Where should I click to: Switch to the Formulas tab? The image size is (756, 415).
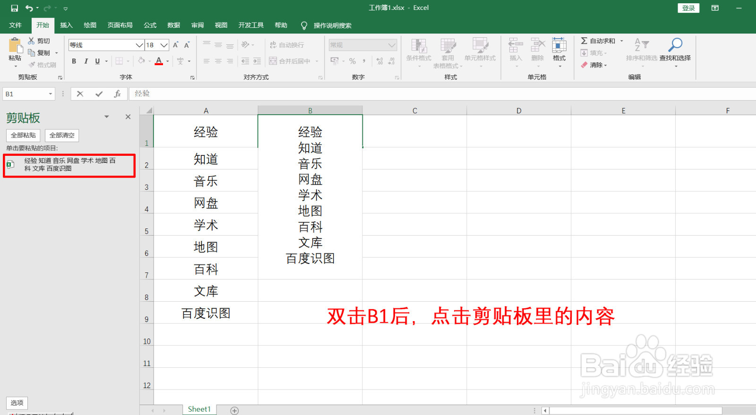coord(150,25)
